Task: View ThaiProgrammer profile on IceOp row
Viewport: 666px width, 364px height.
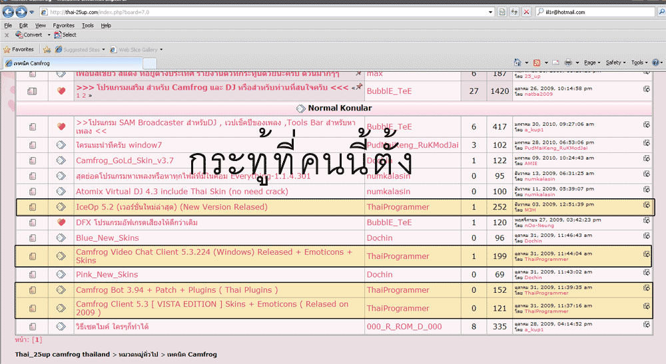Action: pyautogui.click(x=398, y=207)
